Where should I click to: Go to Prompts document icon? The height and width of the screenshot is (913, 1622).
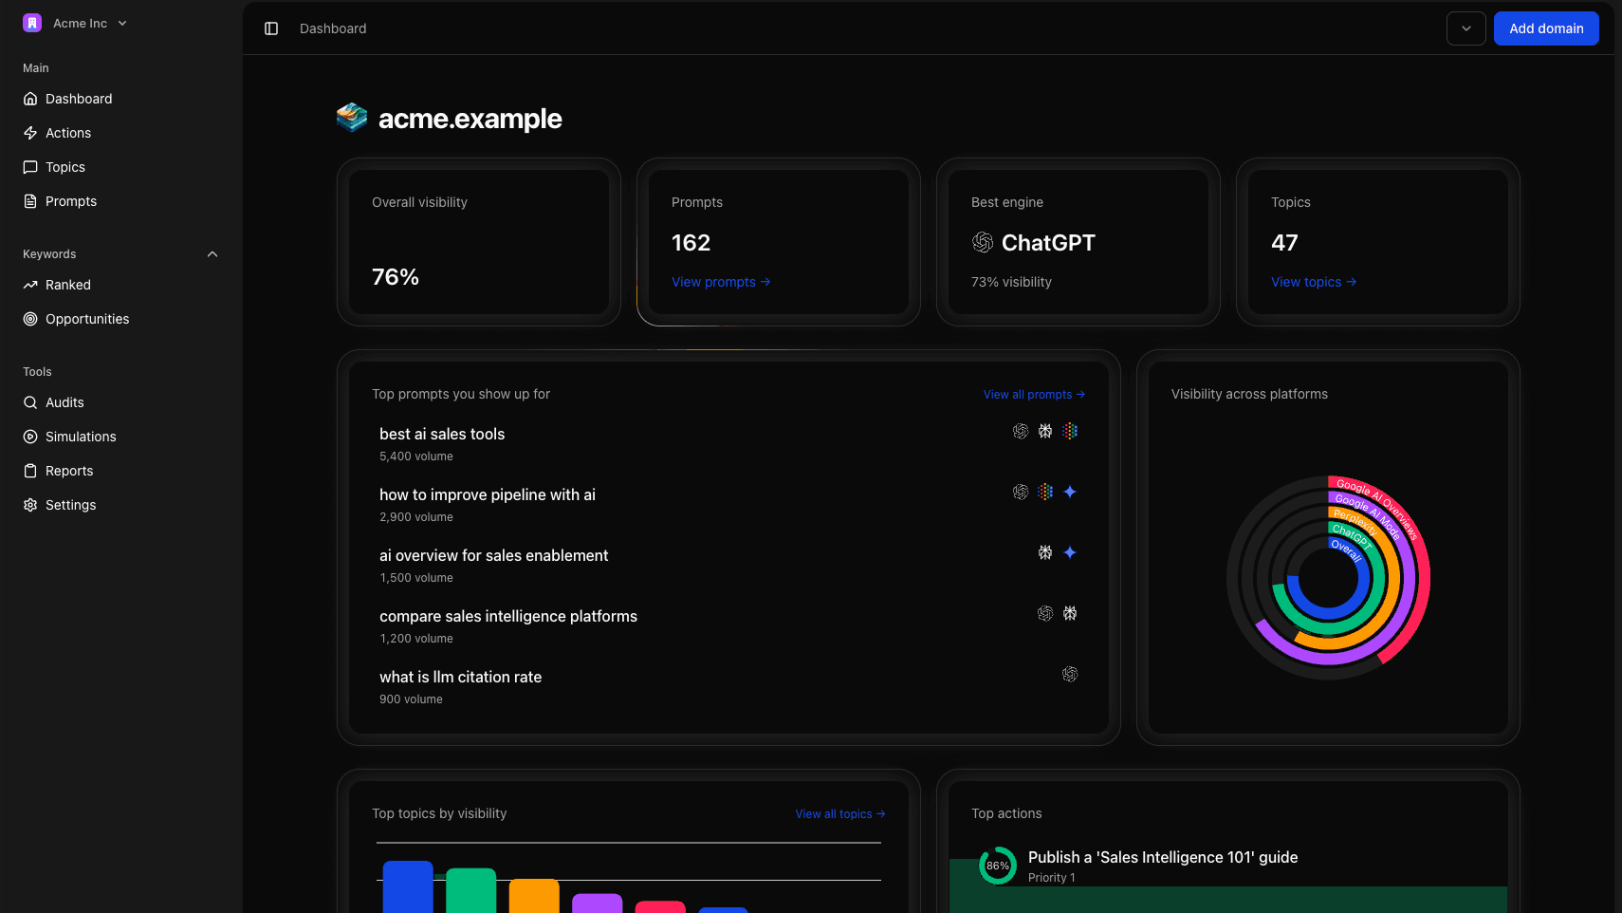click(30, 201)
